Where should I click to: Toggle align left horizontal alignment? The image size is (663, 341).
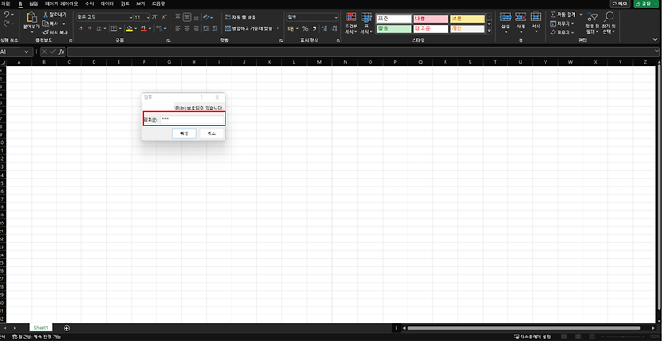pos(178,28)
